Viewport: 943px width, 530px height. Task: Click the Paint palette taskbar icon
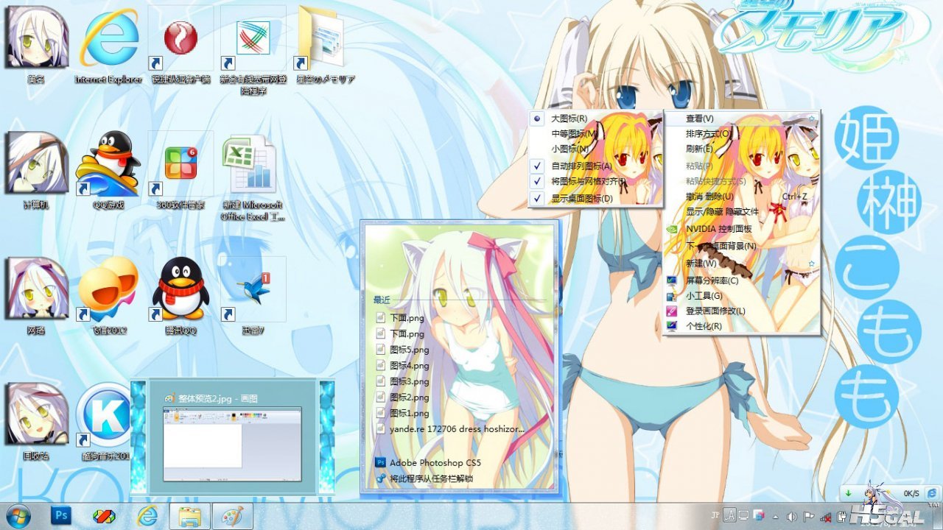point(233,516)
